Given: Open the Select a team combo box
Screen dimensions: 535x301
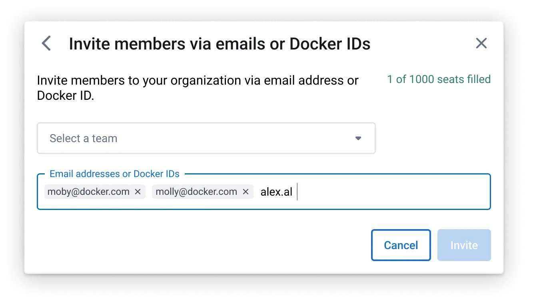Looking at the screenshot, I should click(206, 138).
